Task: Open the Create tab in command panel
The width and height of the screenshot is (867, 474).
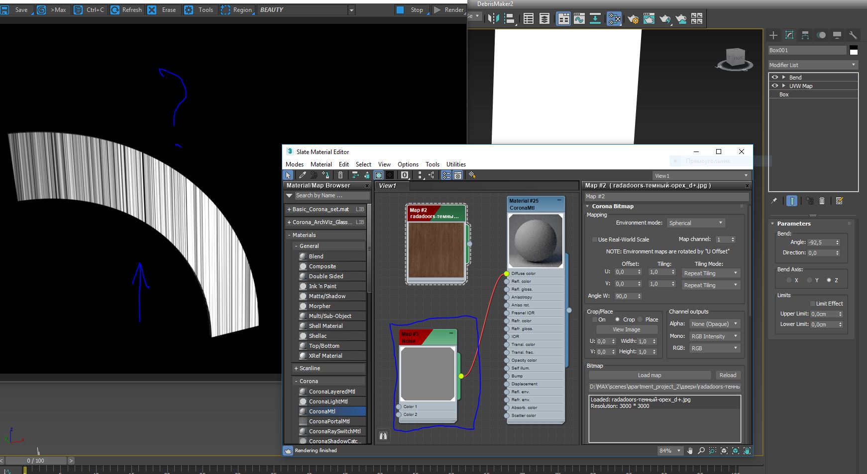Action: pos(773,35)
